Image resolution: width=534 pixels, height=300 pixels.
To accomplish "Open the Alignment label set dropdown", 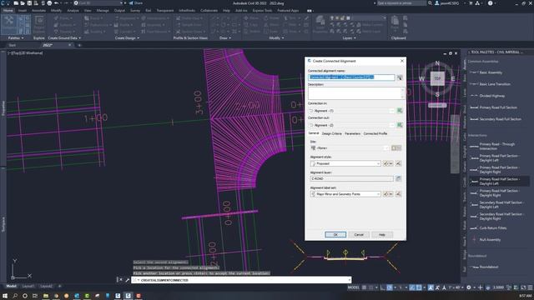I will pyautogui.click(x=345, y=194).
